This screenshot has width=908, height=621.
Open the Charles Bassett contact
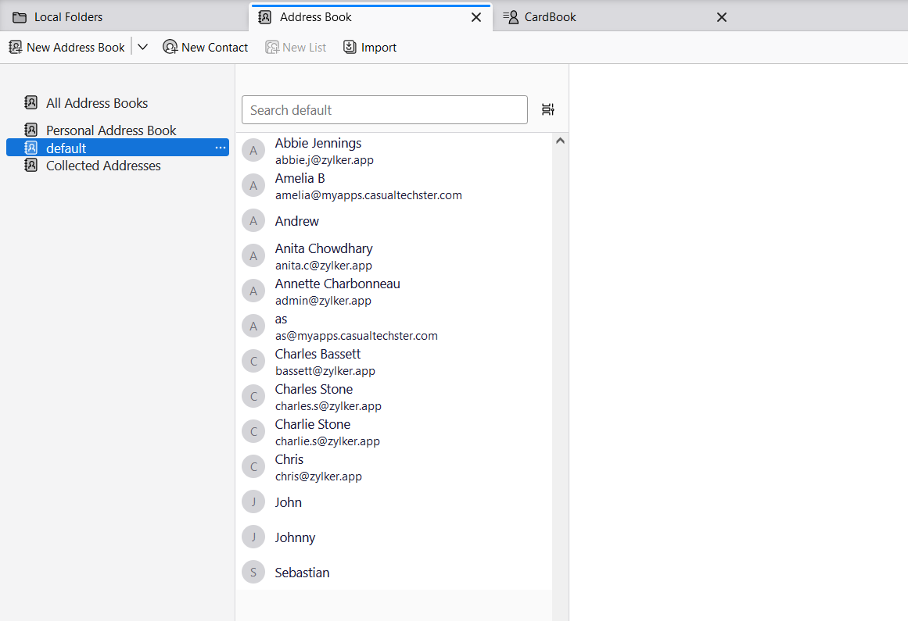[393, 362]
